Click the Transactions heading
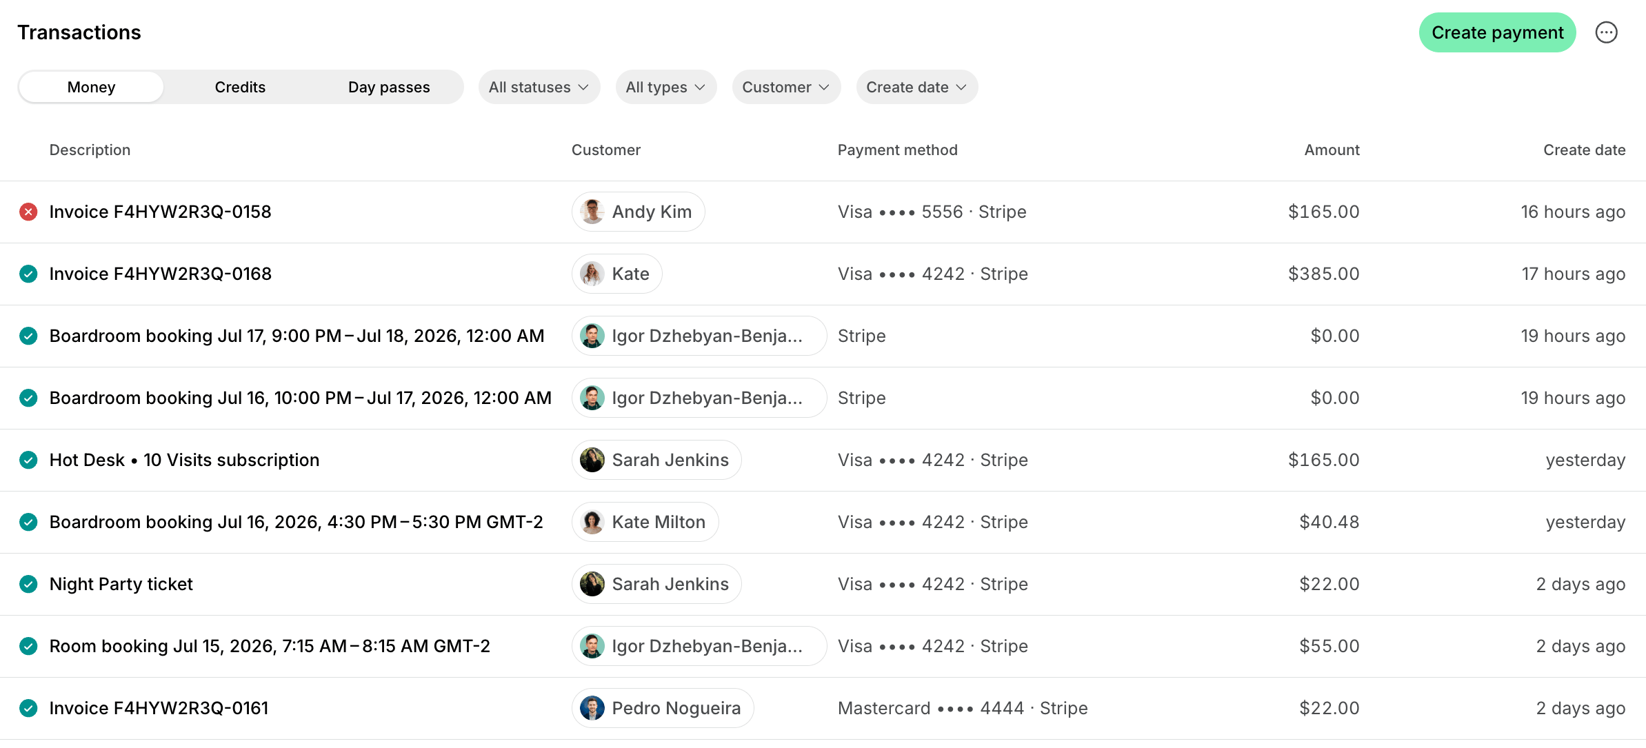The image size is (1646, 748). tap(79, 32)
